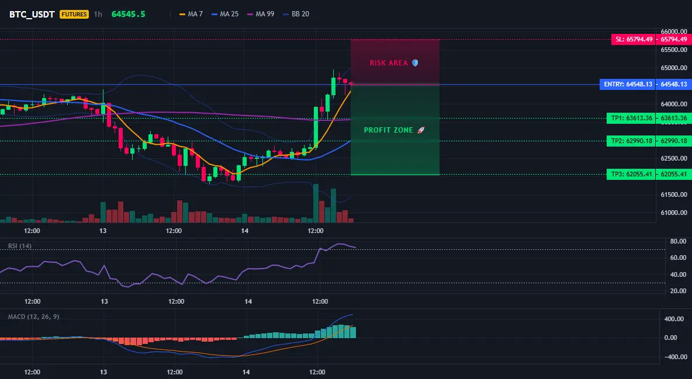Select the 1h timeframe label

tap(98, 14)
